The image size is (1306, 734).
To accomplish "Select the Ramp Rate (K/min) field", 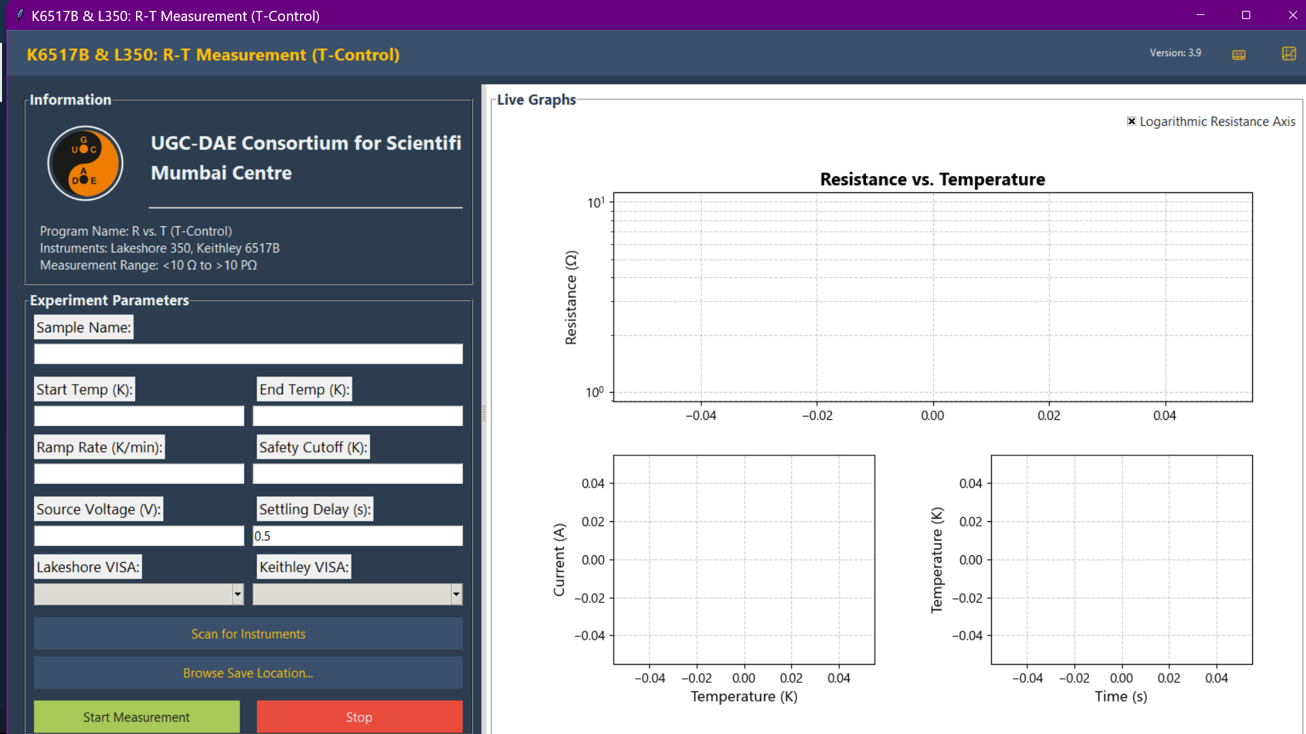I will 139,474.
